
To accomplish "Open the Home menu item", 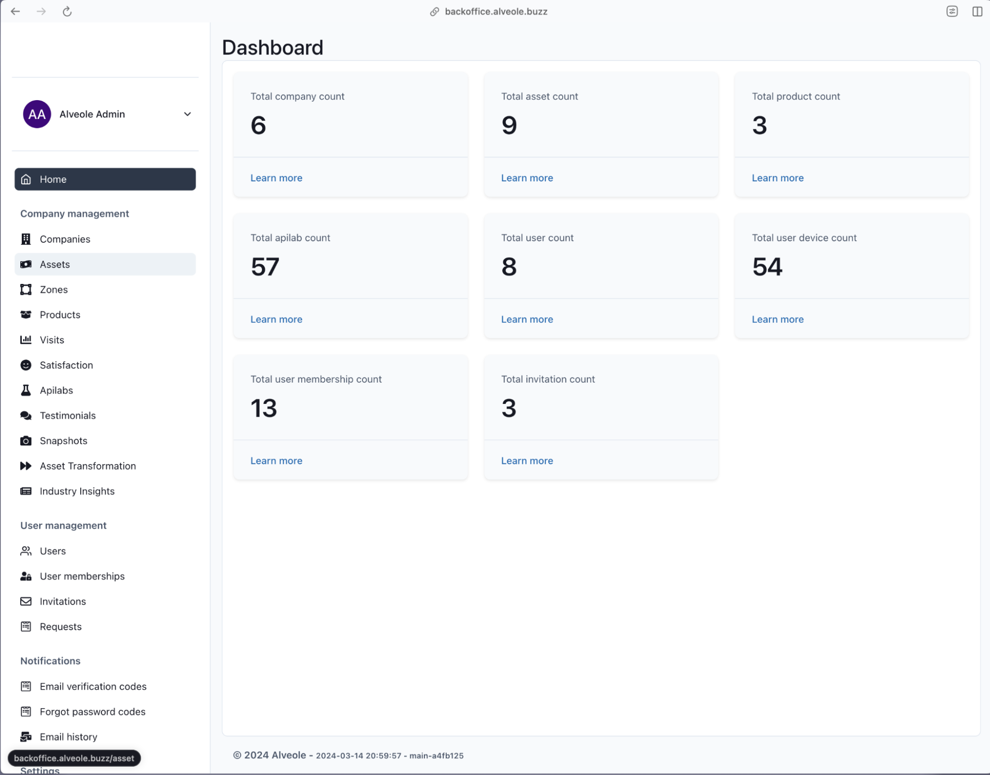I will [x=105, y=179].
